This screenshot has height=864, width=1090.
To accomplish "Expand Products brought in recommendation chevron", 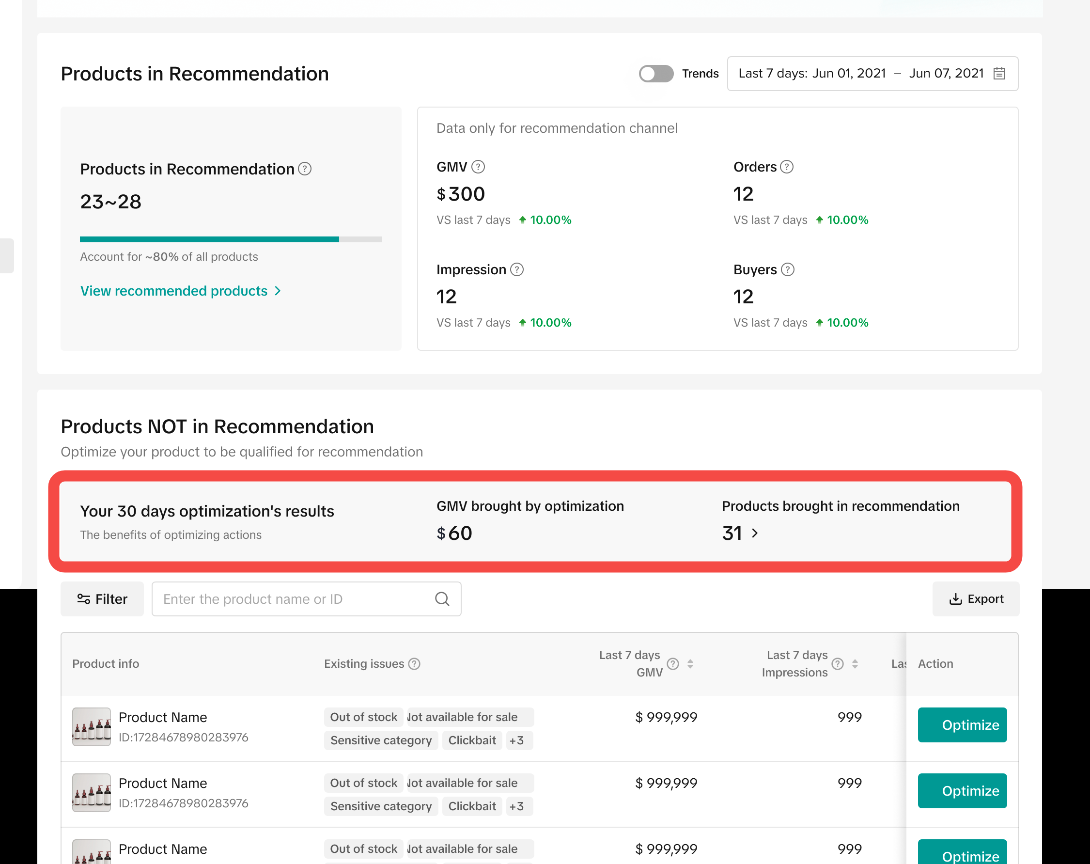I will (755, 533).
